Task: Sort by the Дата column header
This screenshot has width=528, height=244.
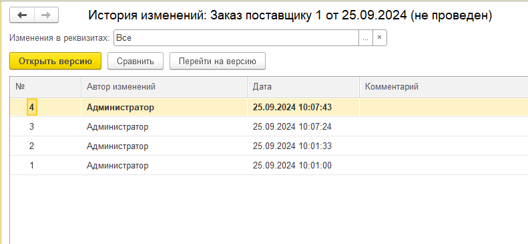Action: 303,87
